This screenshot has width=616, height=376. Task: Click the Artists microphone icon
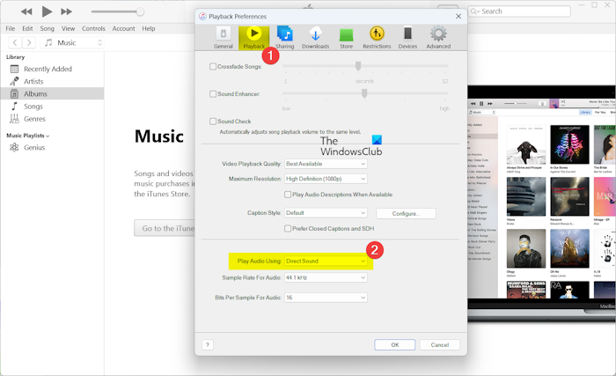click(x=14, y=81)
